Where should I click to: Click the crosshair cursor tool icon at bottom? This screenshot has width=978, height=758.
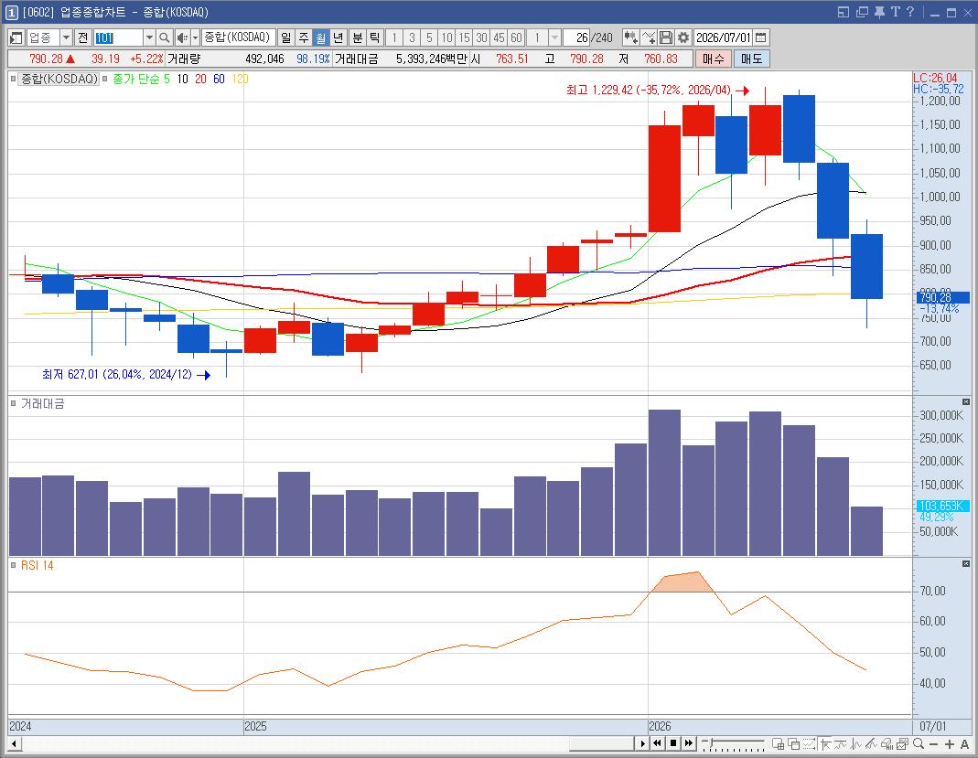point(825,743)
